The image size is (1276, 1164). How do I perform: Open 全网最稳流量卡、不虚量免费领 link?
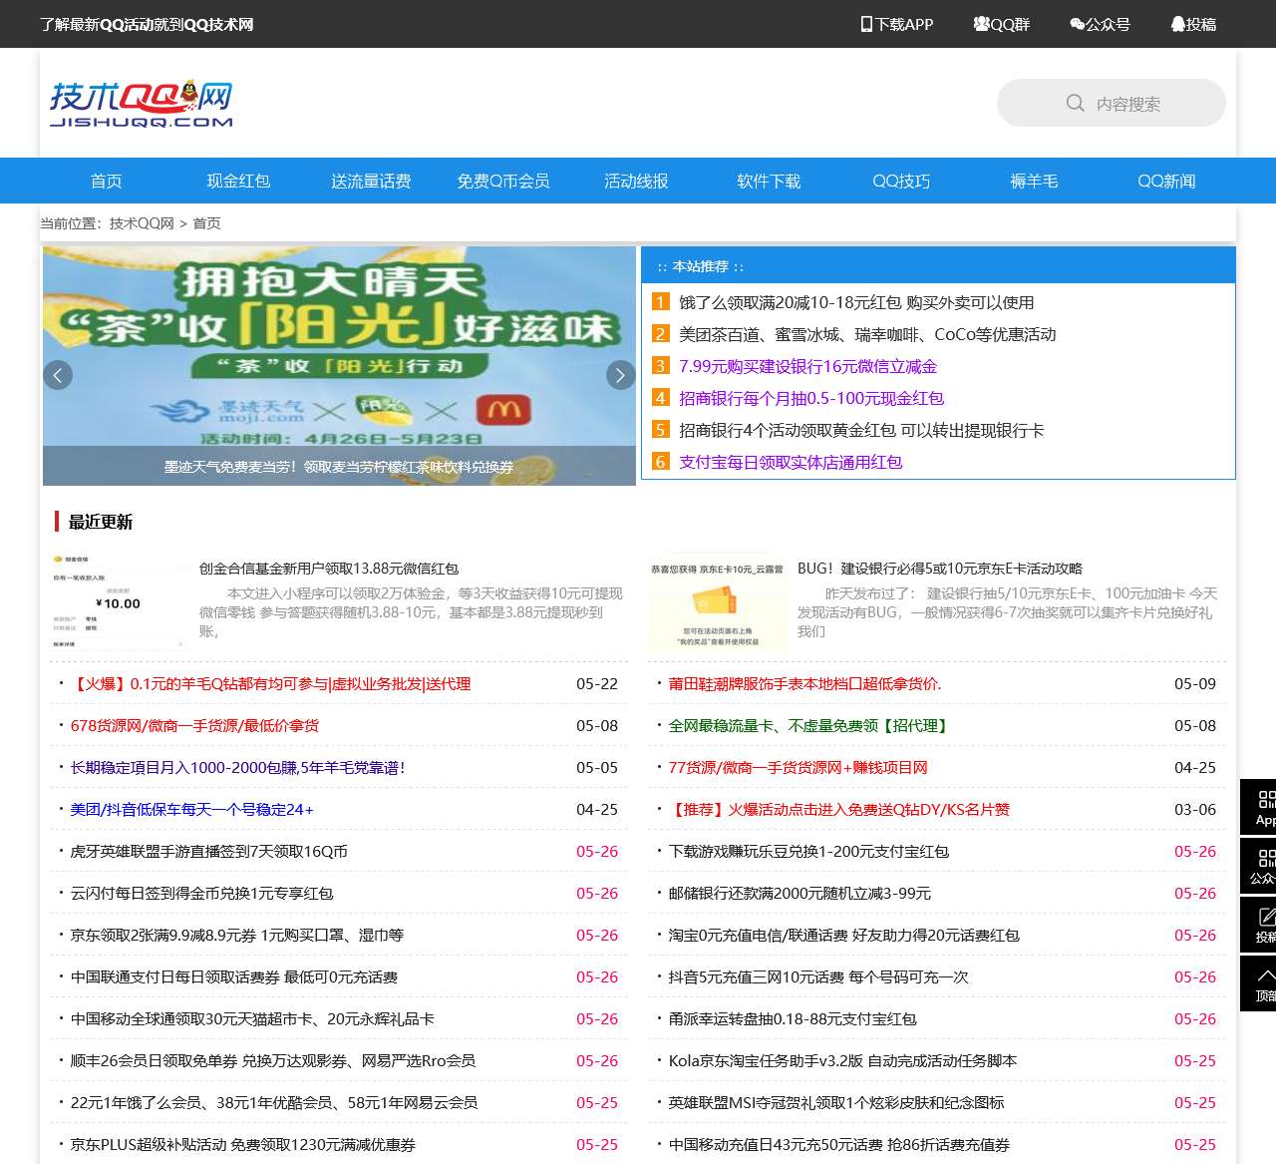coord(807,726)
